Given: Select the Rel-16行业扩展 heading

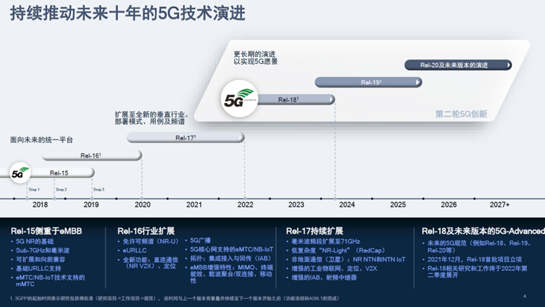Looking at the screenshot, I should click(x=146, y=231).
